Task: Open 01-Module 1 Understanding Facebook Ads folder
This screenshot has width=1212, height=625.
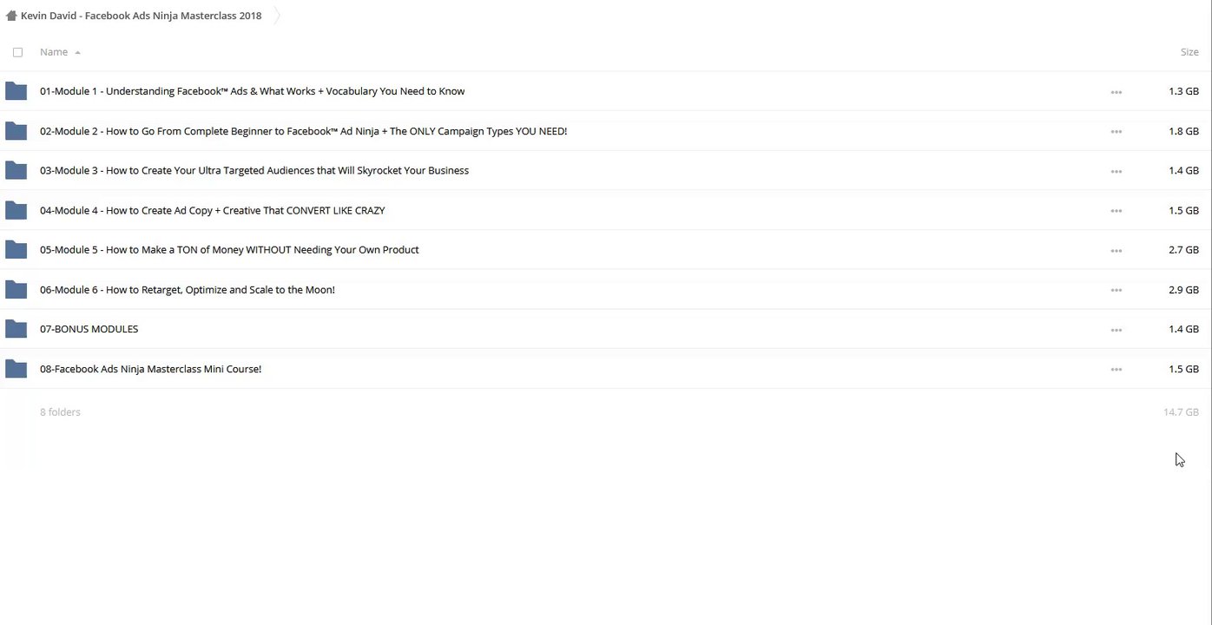Action: click(252, 91)
